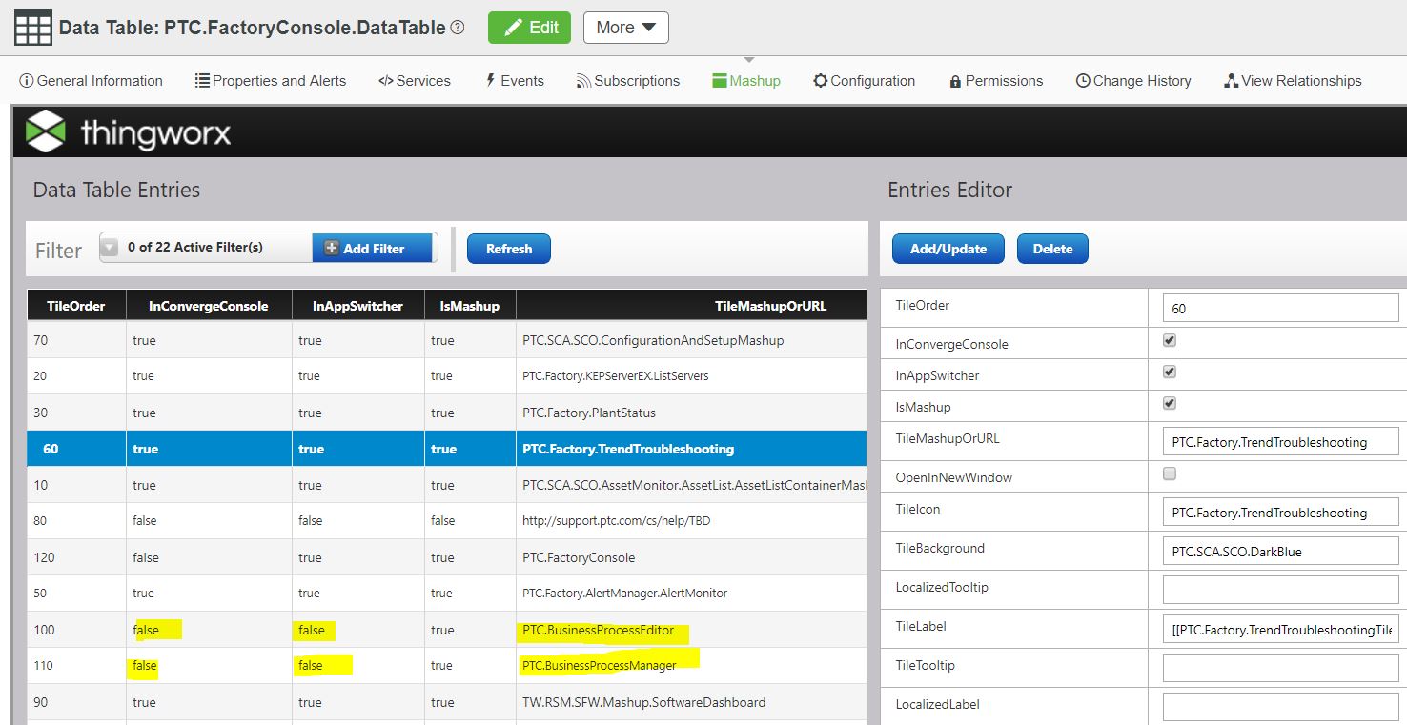The image size is (1407, 725).
Task: Expand the active filters dropdown arrow
Action: tap(110, 248)
